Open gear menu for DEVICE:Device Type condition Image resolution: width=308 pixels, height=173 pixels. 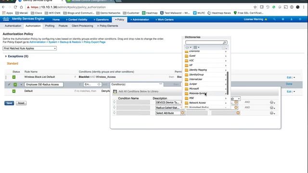[x=272, y=102]
